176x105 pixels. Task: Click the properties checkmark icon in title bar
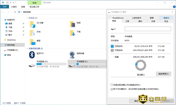pos(7,3)
